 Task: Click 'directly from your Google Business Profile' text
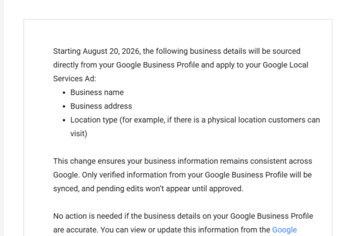pos(126,65)
